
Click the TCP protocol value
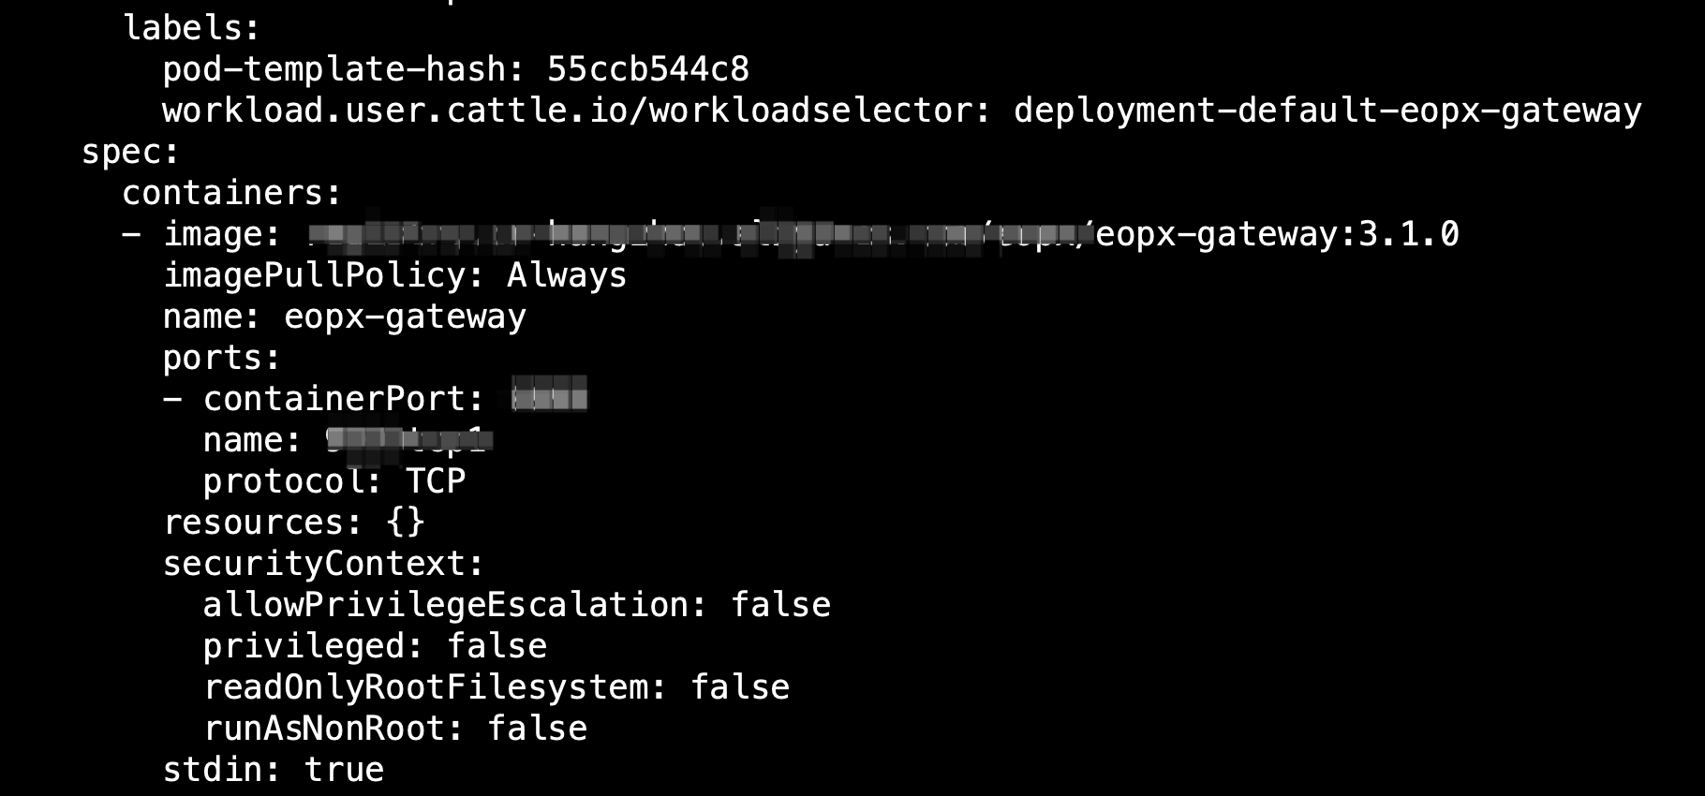pos(435,481)
